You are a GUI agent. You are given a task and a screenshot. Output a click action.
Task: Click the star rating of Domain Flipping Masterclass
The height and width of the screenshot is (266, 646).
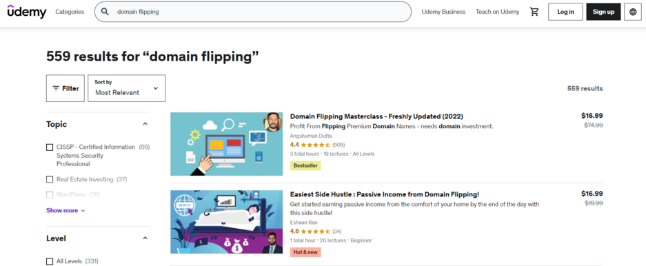click(x=316, y=145)
